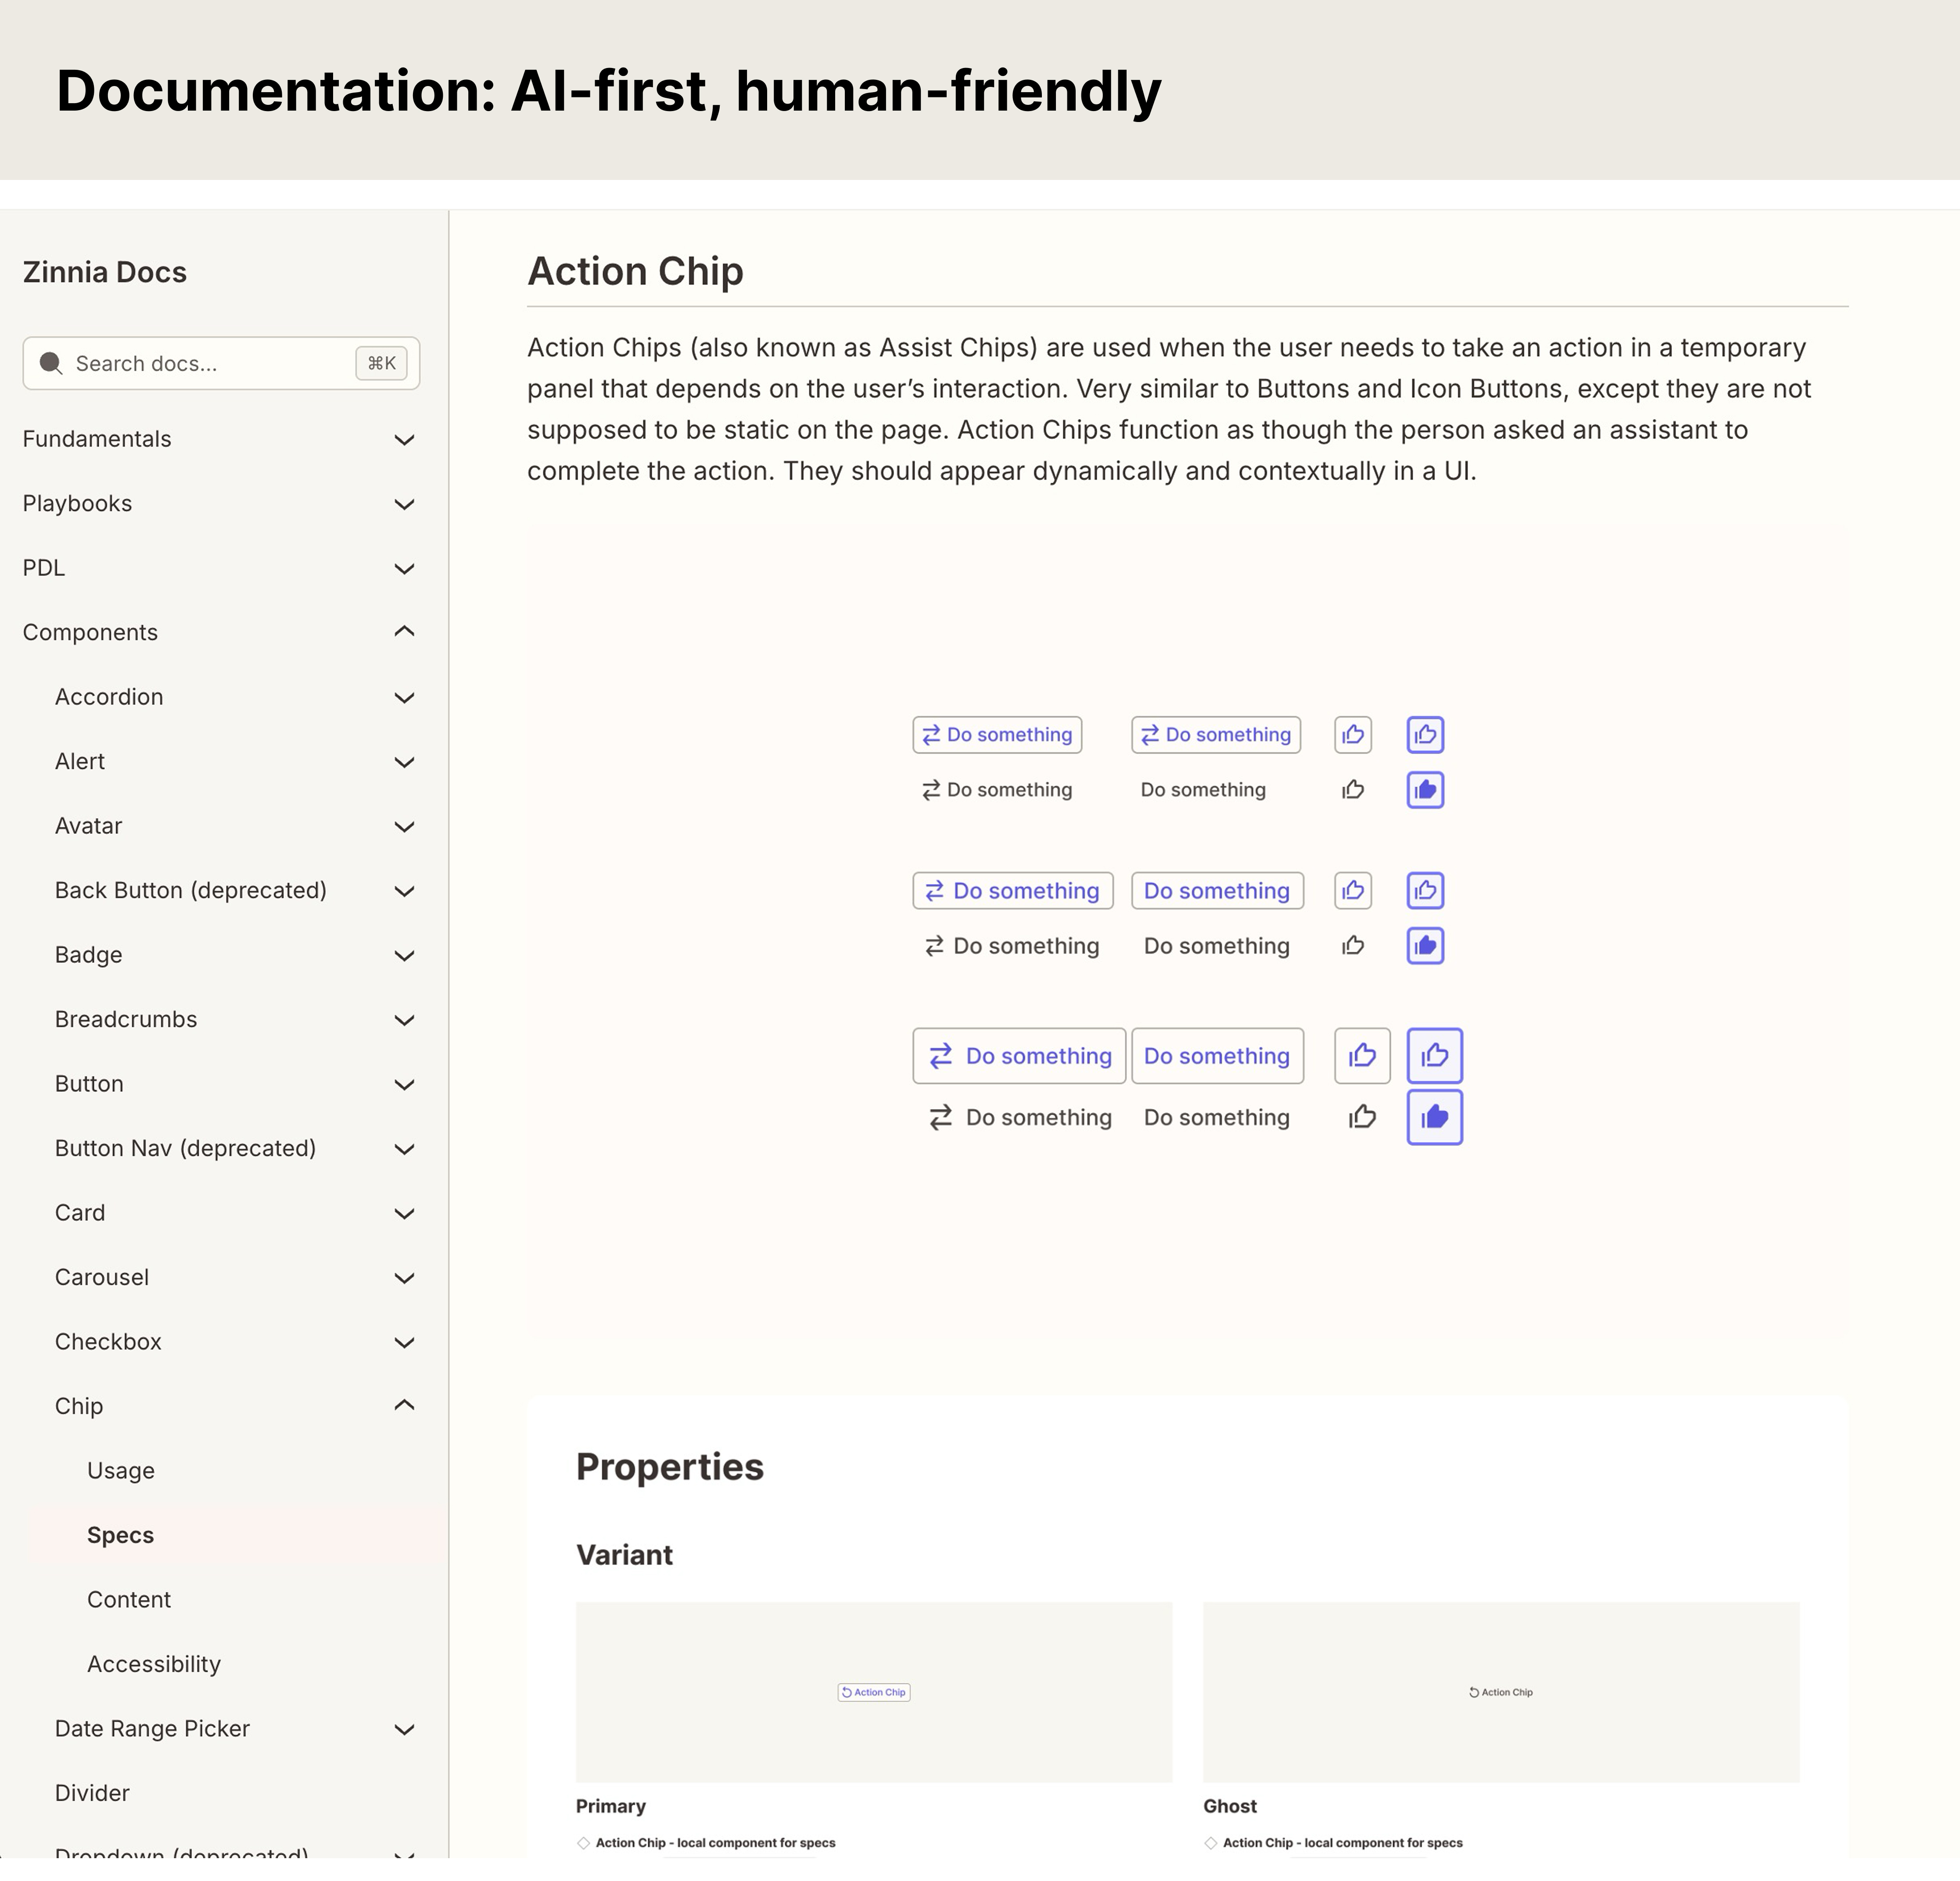Screen dimensions: 1960x1881
Task: Open the Divider page
Action: pyautogui.click(x=92, y=1793)
